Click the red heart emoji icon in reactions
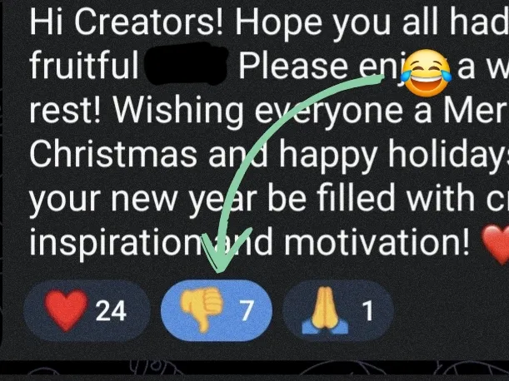This screenshot has width=509, height=381. (x=66, y=310)
